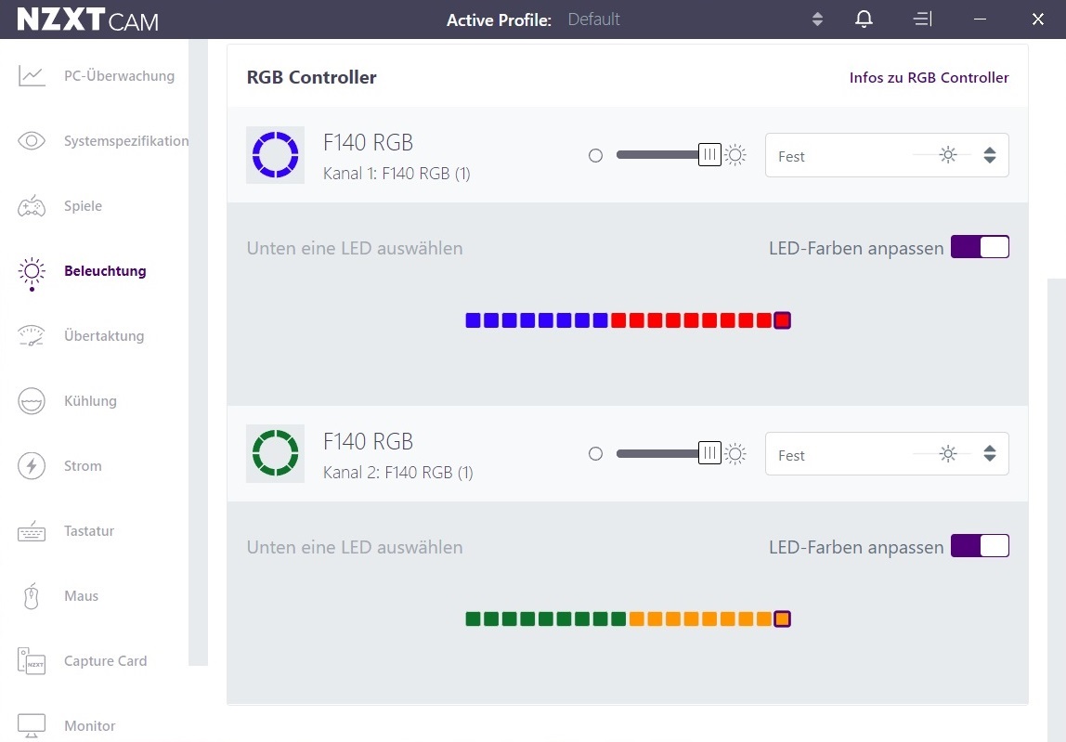Screen dimensions: 1066x742
Task: Click the Maus mouse icon
Action: (32, 596)
